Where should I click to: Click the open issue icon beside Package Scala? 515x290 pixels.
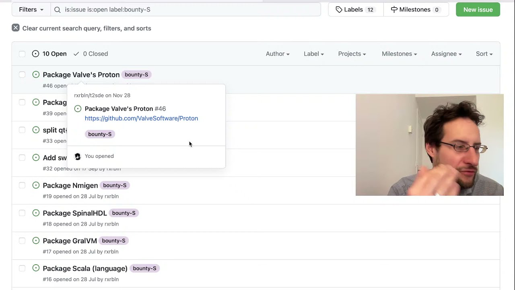(36, 268)
